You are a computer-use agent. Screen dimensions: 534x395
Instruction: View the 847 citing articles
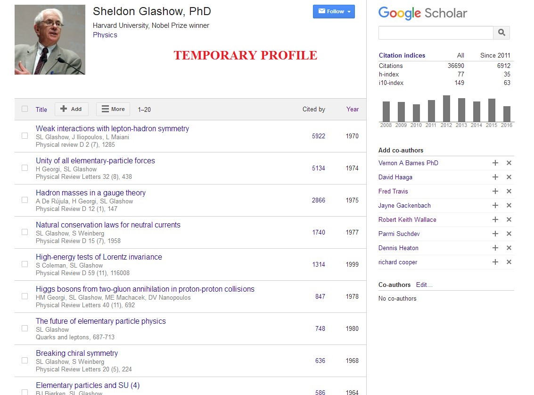pos(320,296)
